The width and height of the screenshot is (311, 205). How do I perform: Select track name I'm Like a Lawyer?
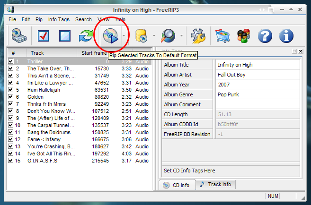tap(50, 83)
